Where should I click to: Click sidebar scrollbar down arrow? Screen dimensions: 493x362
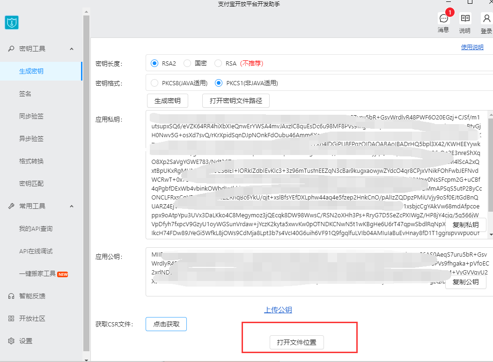86,360
